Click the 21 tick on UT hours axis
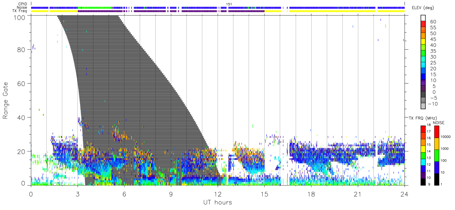Image resolution: width=455 pixels, height=210 pixels. (x=358, y=194)
